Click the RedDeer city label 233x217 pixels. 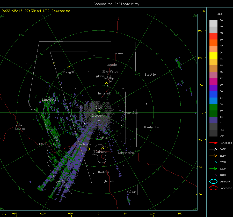[x=110, y=78]
